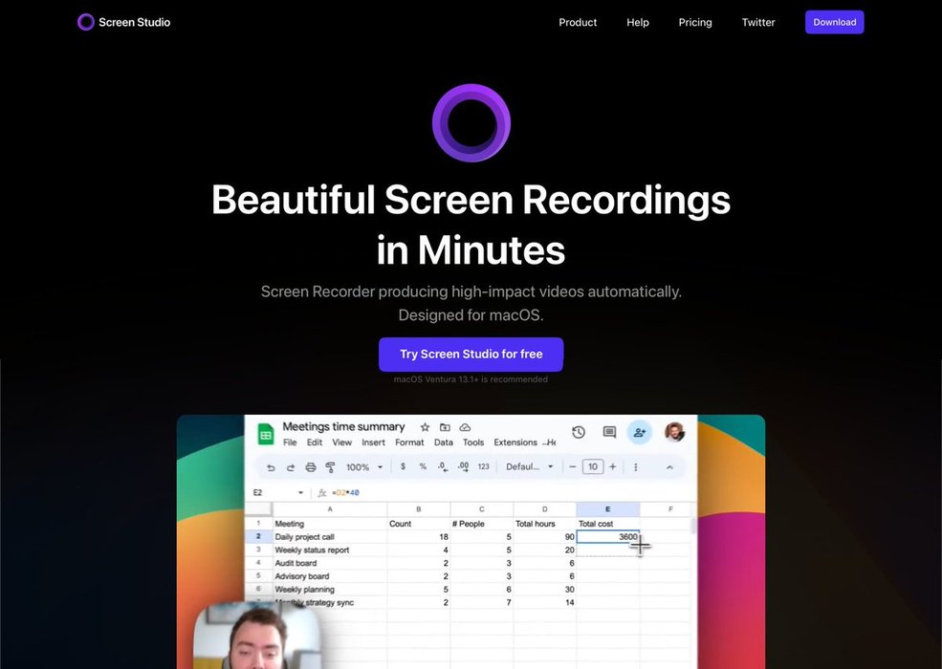Image resolution: width=942 pixels, height=669 pixels.
Task: Open the Format menu in spreadsheet
Action: 409,442
